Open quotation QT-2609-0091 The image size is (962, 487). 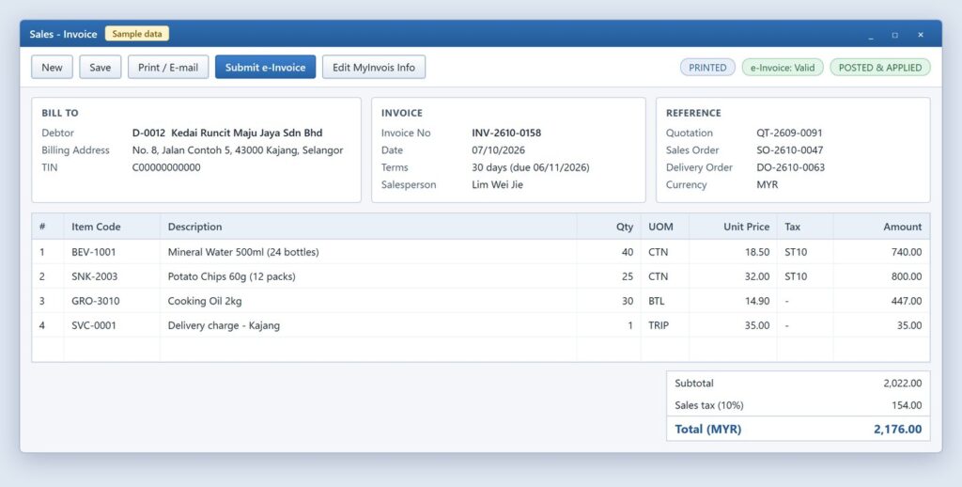pyautogui.click(x=789, y=133)
